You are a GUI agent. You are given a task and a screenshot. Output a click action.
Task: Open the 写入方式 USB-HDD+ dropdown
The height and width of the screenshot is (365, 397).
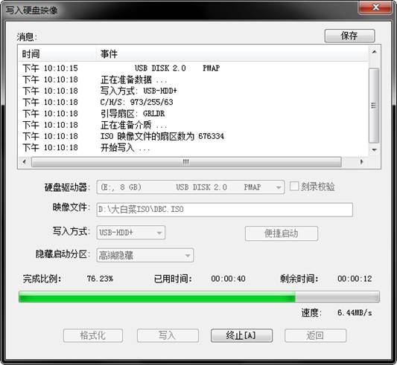131,233
